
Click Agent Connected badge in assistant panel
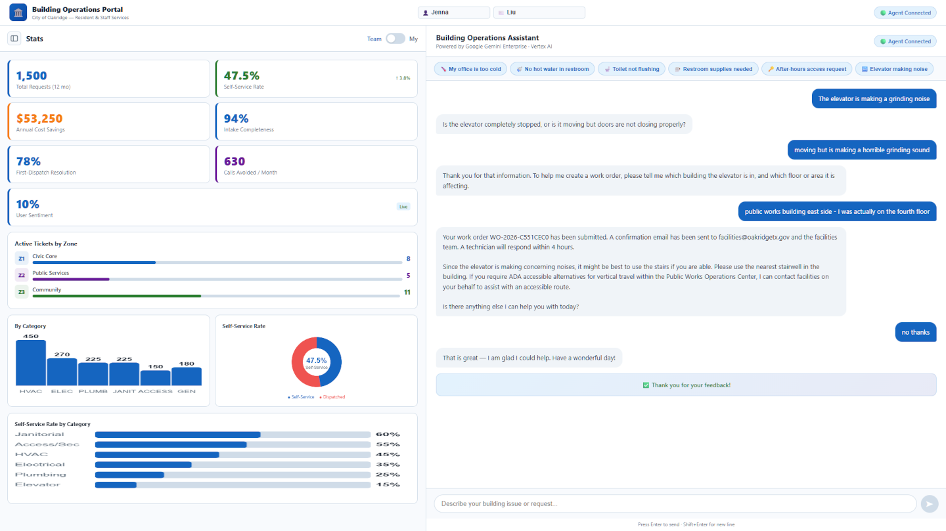click(905, 41)
